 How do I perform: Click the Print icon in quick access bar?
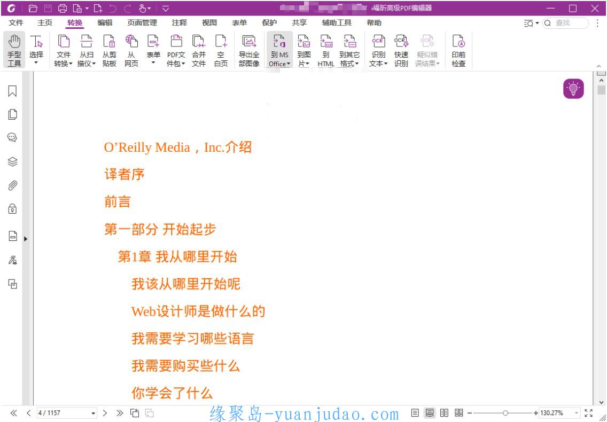(x=63, y=8)
